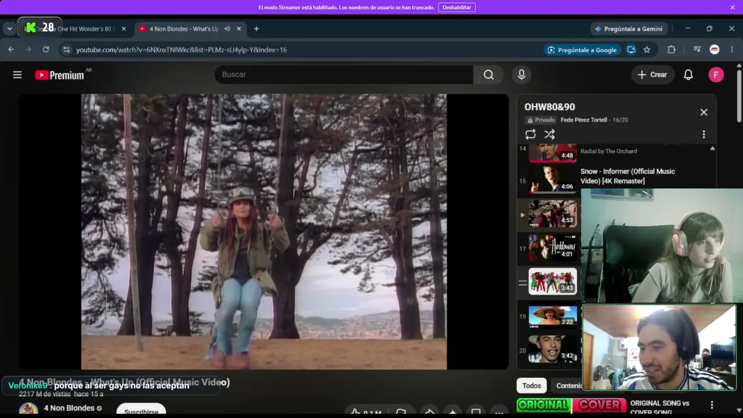Toggle playlist loop

coord(531,135)
